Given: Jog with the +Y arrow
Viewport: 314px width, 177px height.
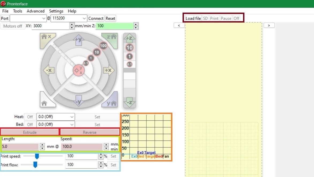Looking at the screenshot, I should point(78,40).
